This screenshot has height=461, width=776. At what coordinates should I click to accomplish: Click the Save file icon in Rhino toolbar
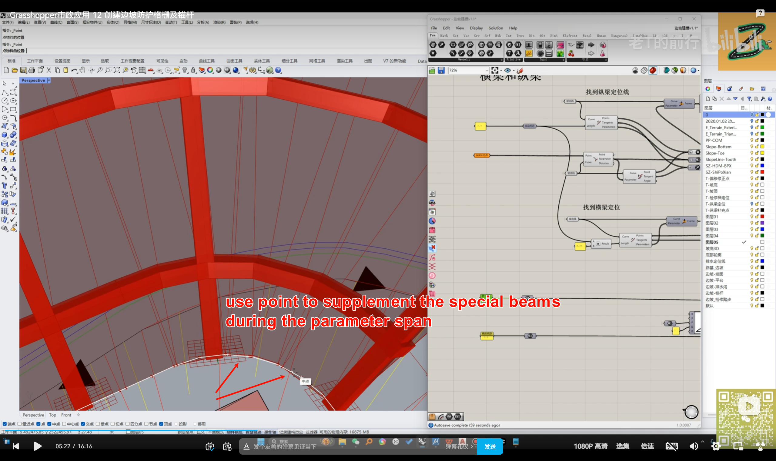coord(23,71)
